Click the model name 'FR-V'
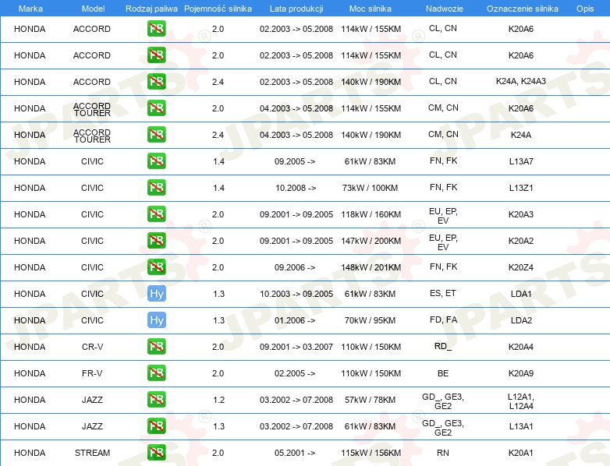Image resolution: width=610 pixels, height=466 pixels. click(x=92, y=373)
